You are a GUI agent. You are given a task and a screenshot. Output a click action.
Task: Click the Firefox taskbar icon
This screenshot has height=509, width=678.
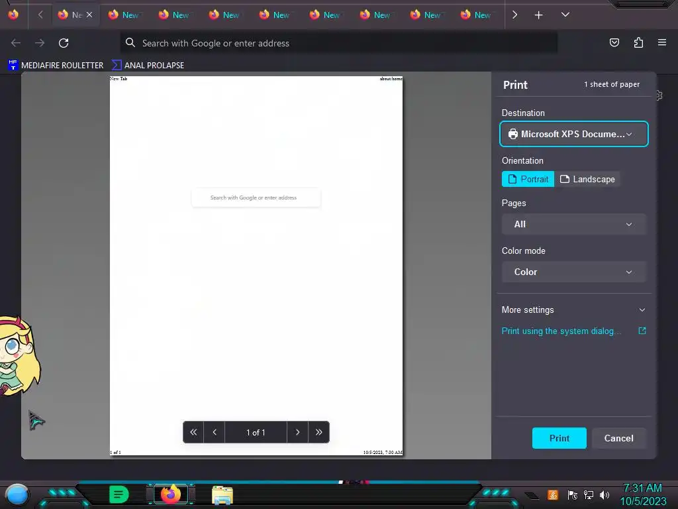[170, 494]
